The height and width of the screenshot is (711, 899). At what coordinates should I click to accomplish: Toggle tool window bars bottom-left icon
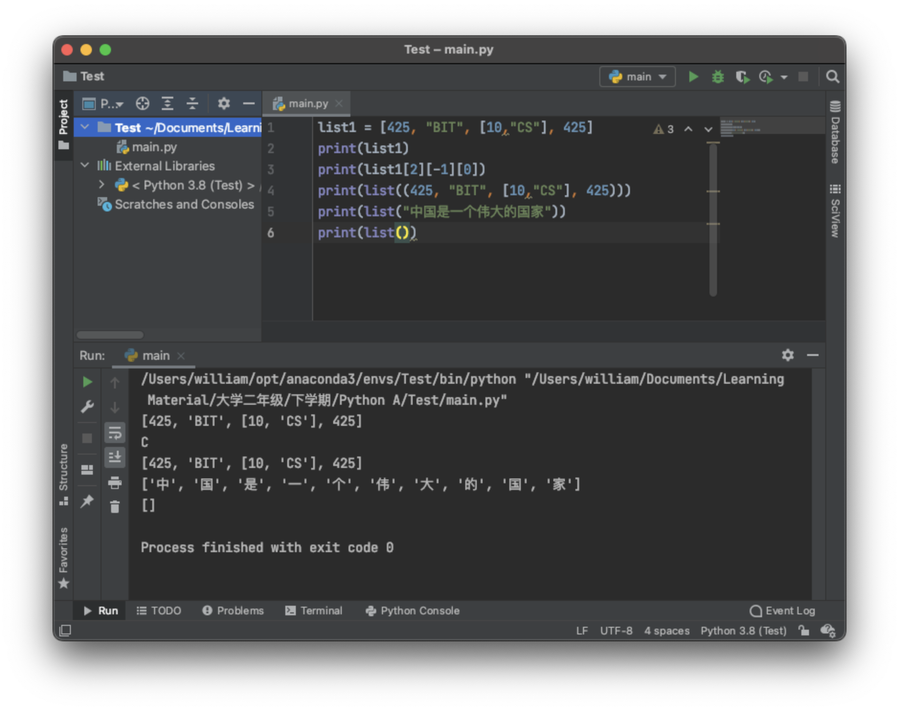pos(66,631)
